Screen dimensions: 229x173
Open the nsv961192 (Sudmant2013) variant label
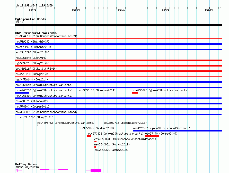tap(33, 47)
